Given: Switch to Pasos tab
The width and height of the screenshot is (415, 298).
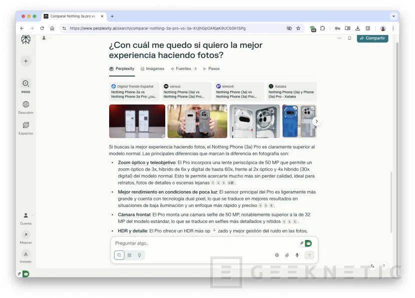Looking at the screenshot, I should tap(211, 68).
